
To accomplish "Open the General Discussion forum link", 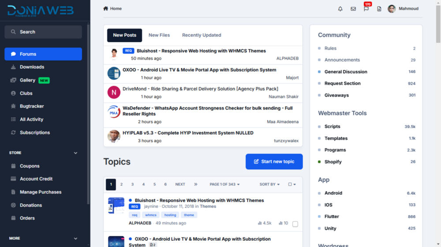I will tap(346, 72).
